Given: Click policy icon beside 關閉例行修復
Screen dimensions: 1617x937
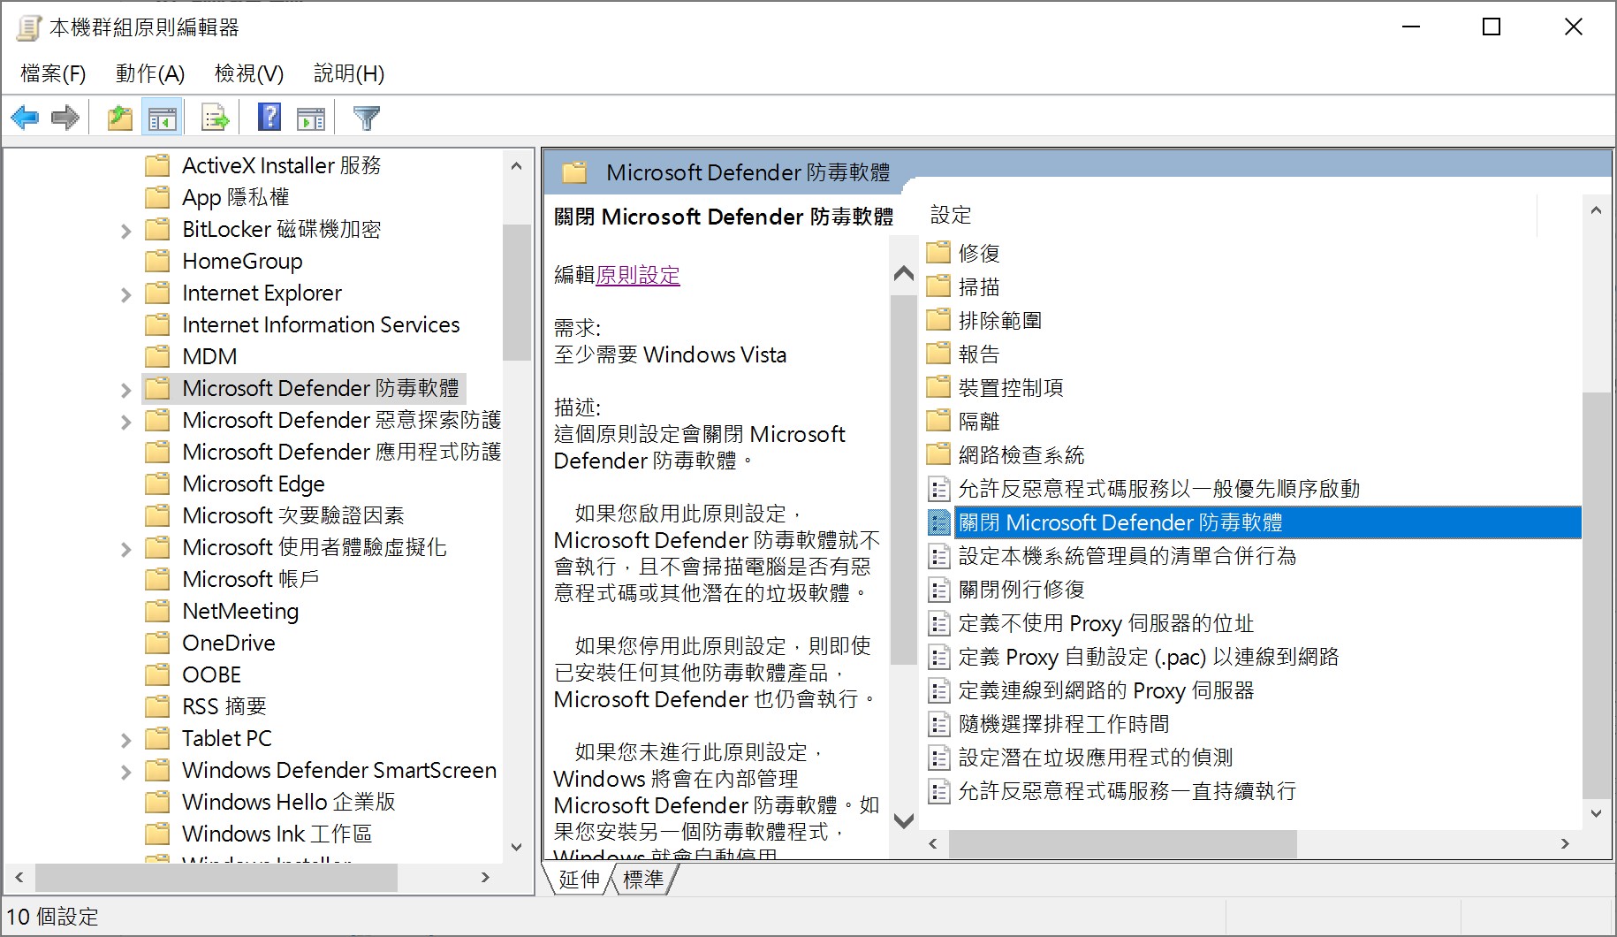Looking at the screenshot, I should 938,590.
